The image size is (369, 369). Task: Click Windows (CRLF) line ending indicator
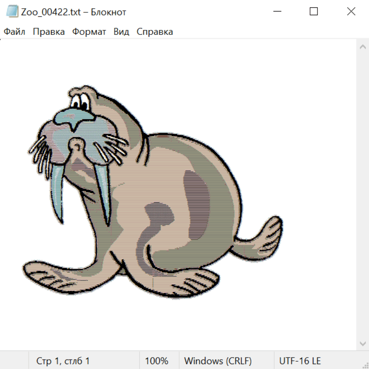click(x=218, y=361)
